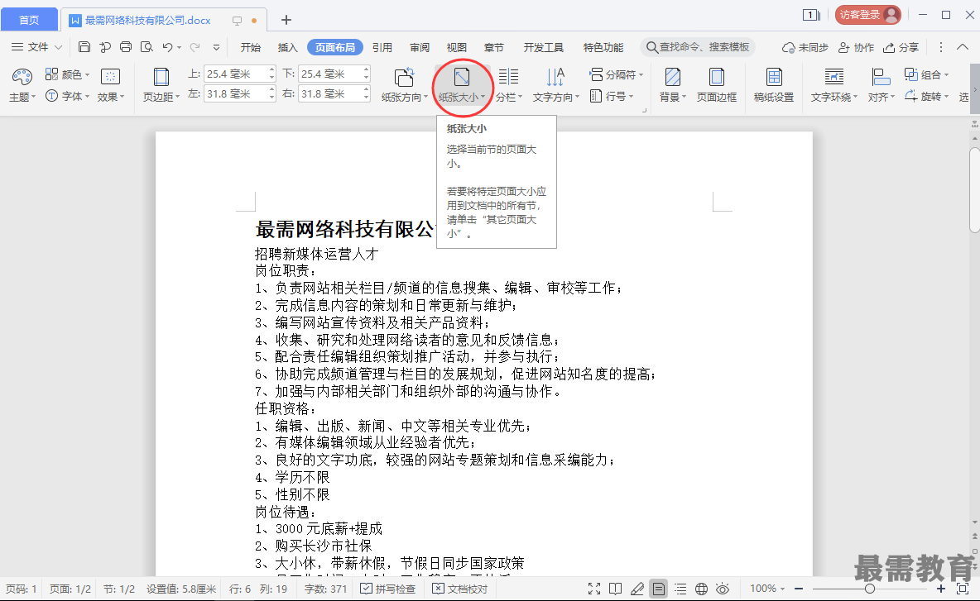Switch to the 章节 chapter tab
980x601 pixels.
(494, 47)
